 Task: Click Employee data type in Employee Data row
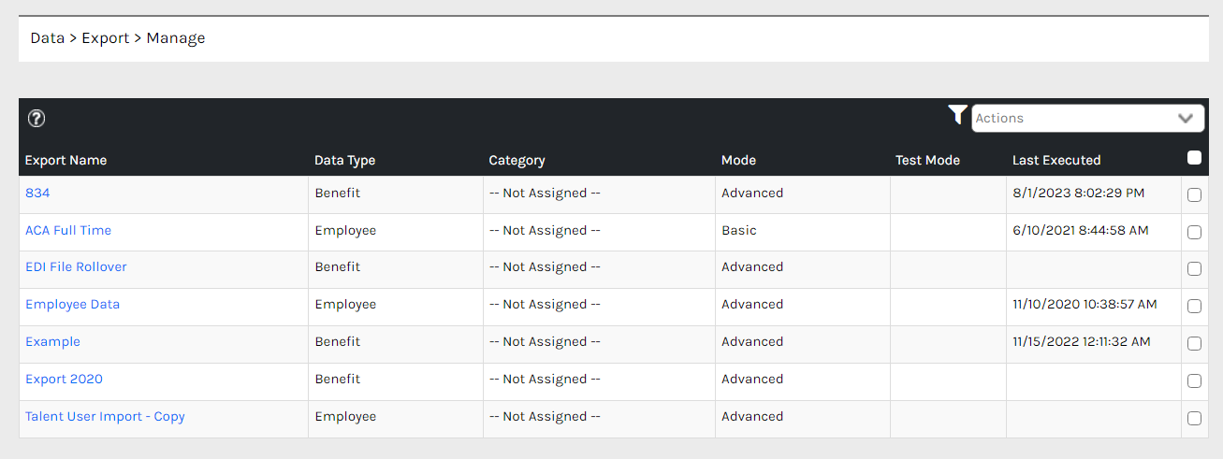[x=345, y=304]
